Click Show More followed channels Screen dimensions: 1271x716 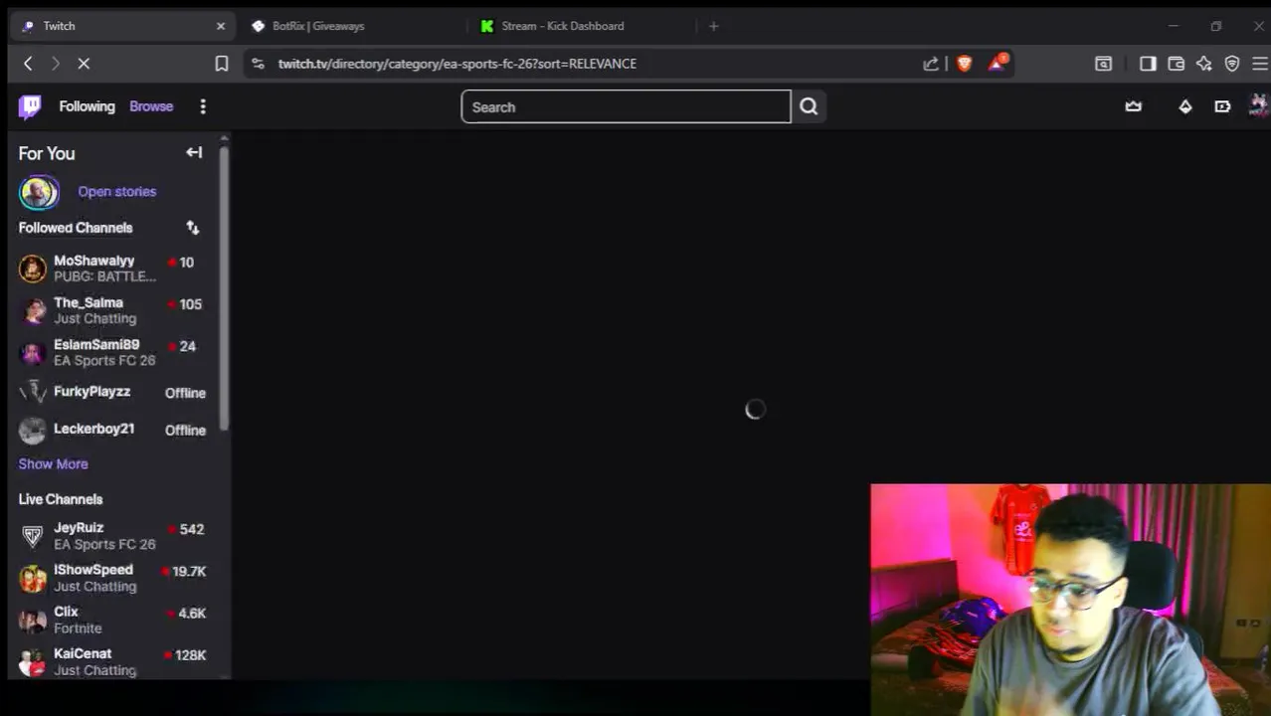53,464
